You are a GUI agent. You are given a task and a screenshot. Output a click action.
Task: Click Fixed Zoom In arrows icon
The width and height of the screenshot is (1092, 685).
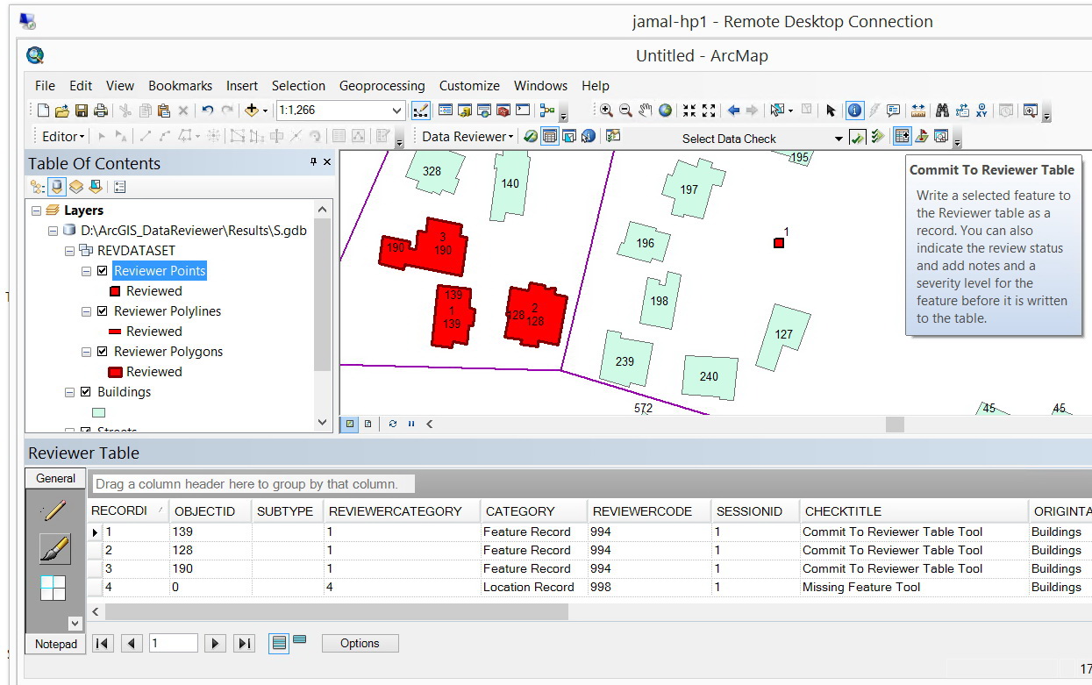pos(689,111)
